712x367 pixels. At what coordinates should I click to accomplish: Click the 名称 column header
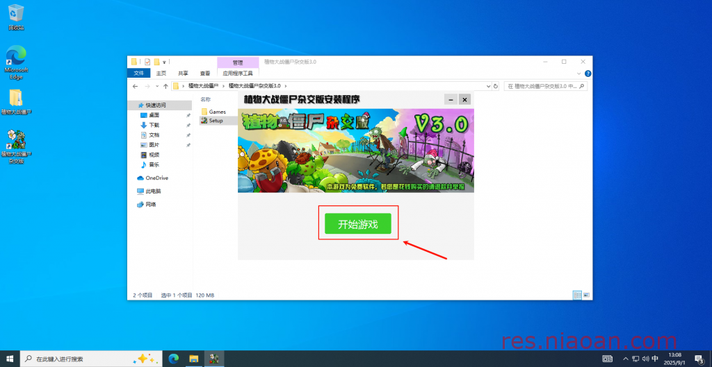[x=206, y=99]
